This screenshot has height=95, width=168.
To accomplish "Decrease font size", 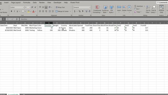I will click(35, 7).
